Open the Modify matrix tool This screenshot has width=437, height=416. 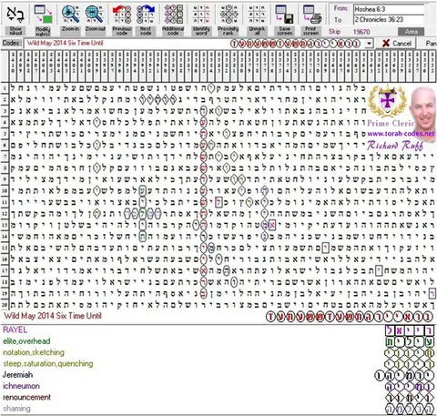[43, 15]
